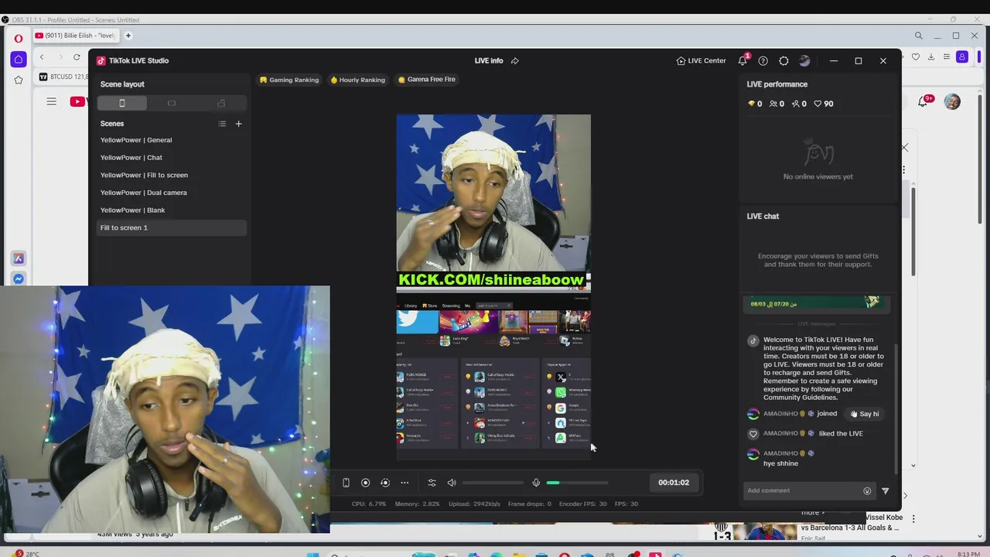Image resolution: width=990 pixels, height=557 pixels.
Task: Open LIVE info header
Action: click(x=489, y=60)
